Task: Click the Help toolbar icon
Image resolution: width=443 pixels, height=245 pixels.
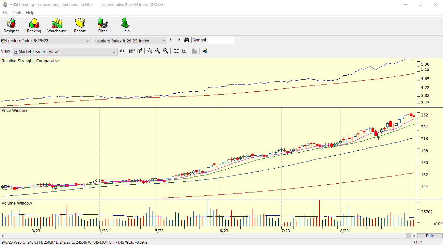Action: point(125,25)
